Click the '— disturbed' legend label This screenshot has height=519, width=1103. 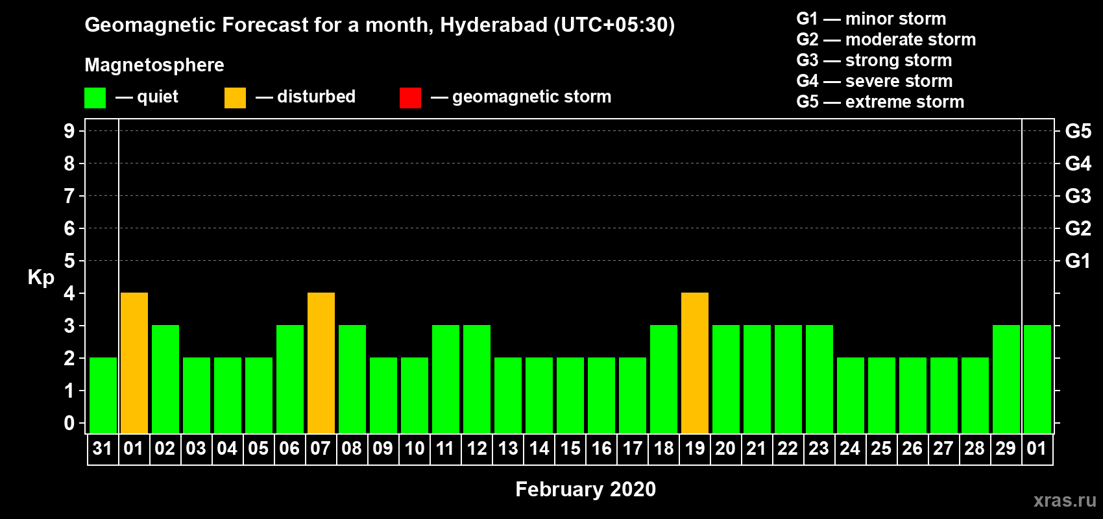pos(306,97)
